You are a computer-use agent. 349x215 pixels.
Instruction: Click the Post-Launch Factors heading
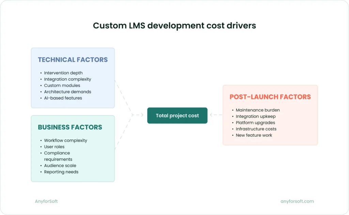coord(270,97)
